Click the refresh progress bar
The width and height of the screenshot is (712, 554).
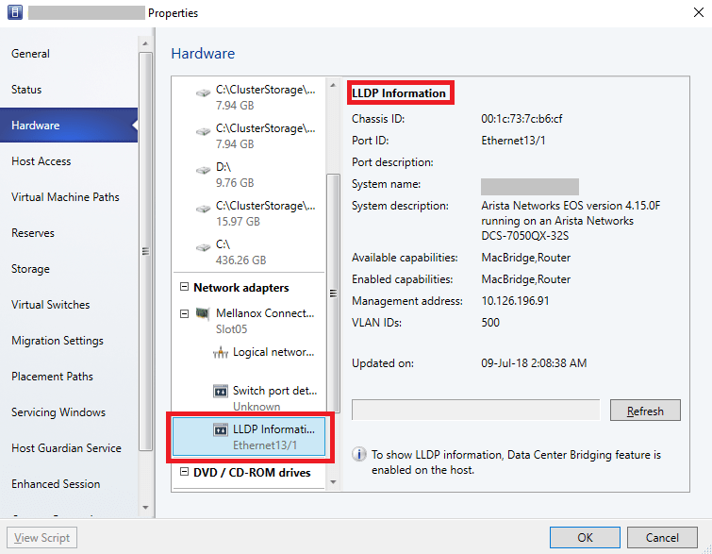(475, 411)
